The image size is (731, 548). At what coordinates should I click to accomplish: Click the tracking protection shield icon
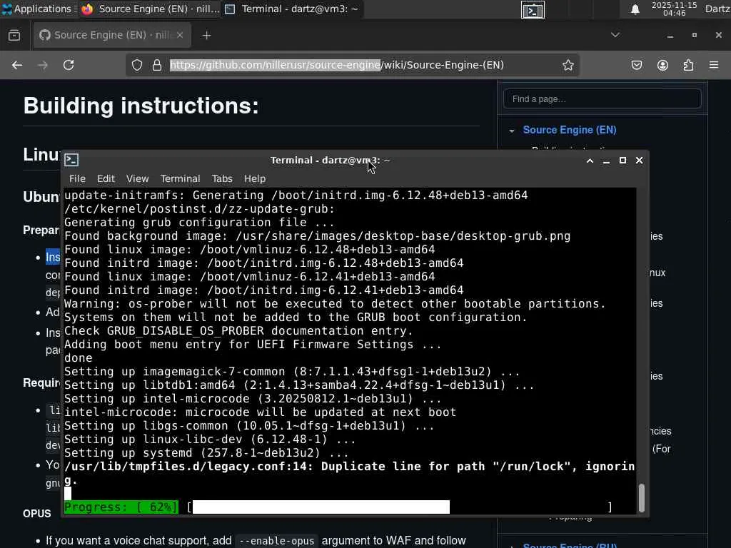click(136, 65)
